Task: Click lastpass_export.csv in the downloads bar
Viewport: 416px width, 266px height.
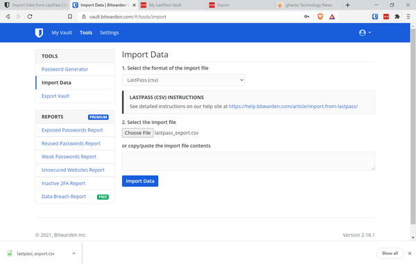Action: (35, 254)
